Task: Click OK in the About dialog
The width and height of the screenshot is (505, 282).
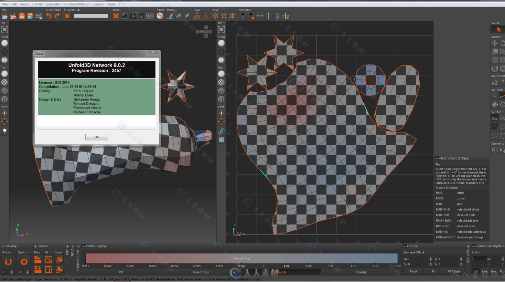Action: pyautogui.click(x=97, y=137)
